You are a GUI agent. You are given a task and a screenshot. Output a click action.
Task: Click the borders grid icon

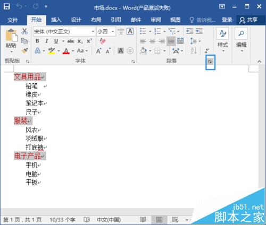coord(157,51)
